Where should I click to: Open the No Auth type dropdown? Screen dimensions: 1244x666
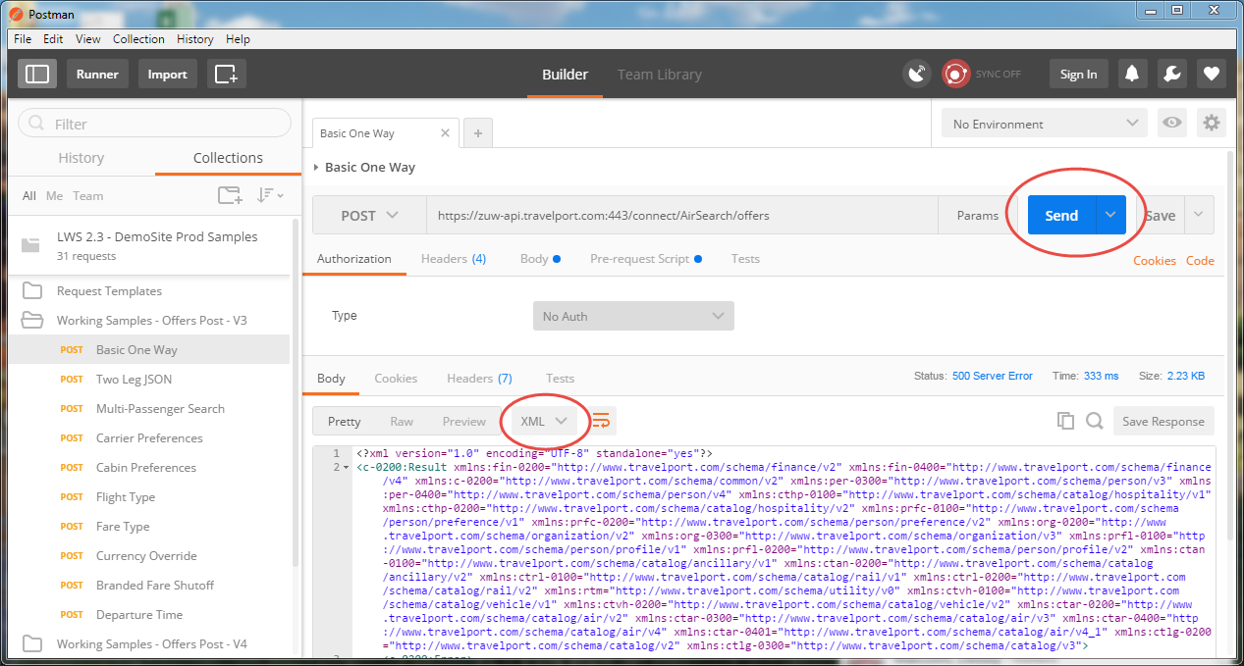633,316
